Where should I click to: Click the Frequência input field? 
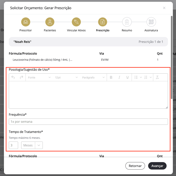88,121
